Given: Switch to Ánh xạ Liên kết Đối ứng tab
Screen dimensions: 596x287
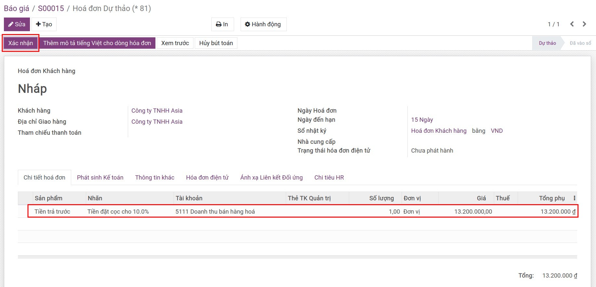Looking at the screenshot, I should (x=272, y=178).
